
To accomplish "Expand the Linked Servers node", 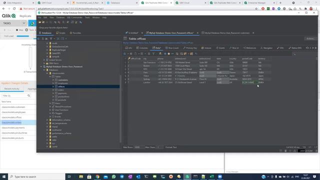I will pos(44,60).
